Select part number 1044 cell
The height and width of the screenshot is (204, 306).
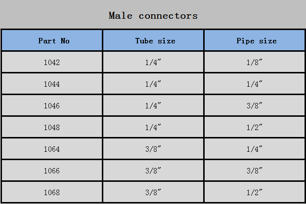coord(52,84)
